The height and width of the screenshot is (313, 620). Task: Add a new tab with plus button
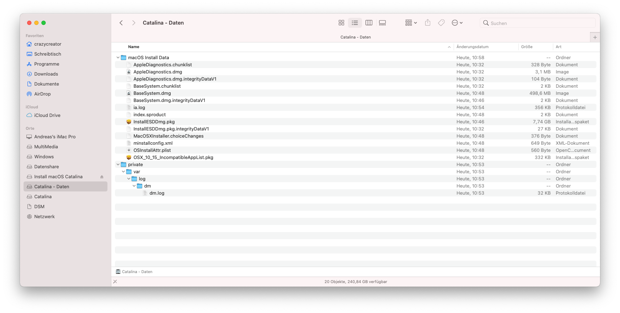tap(595, 37)
